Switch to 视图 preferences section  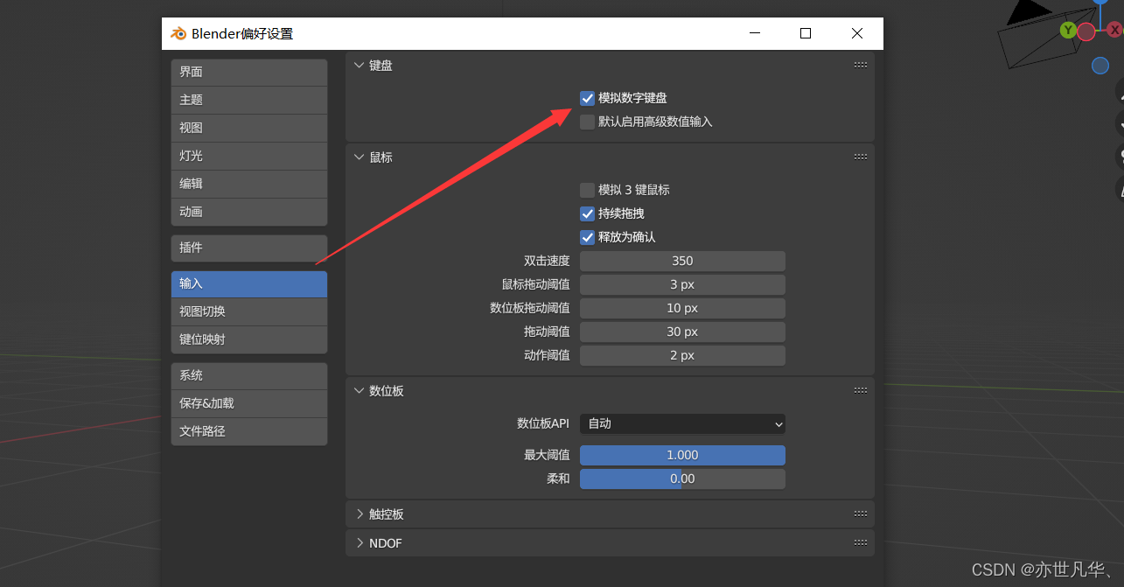coord(249,128)
